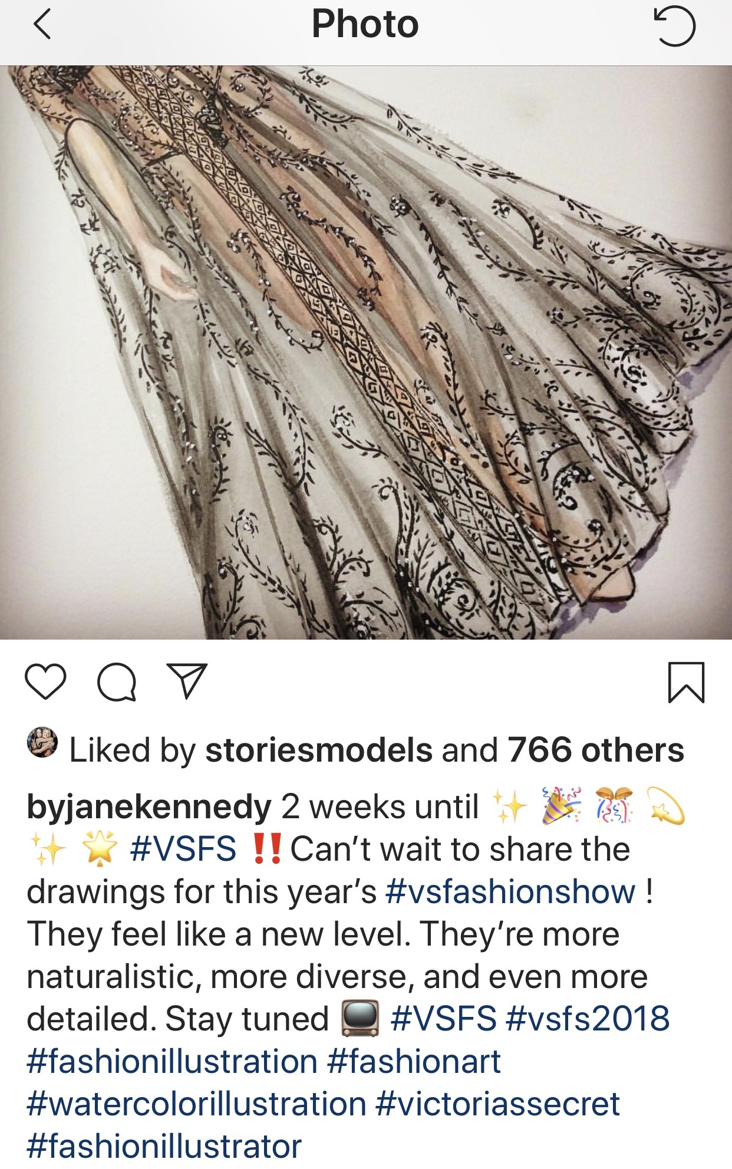The image size is (732, 1169).
Task: Open the storiesmodels username link
Action: tap(319, 750)
